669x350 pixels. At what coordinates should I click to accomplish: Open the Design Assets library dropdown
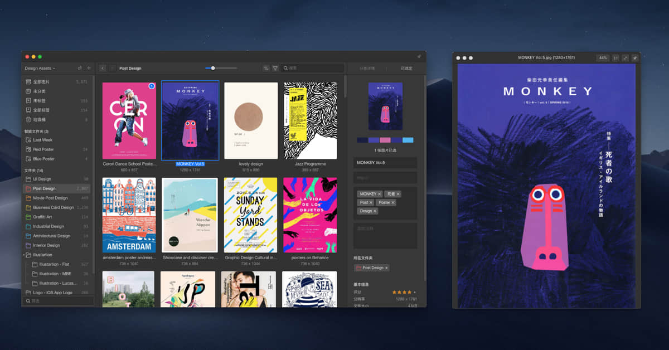pos(40,68)
